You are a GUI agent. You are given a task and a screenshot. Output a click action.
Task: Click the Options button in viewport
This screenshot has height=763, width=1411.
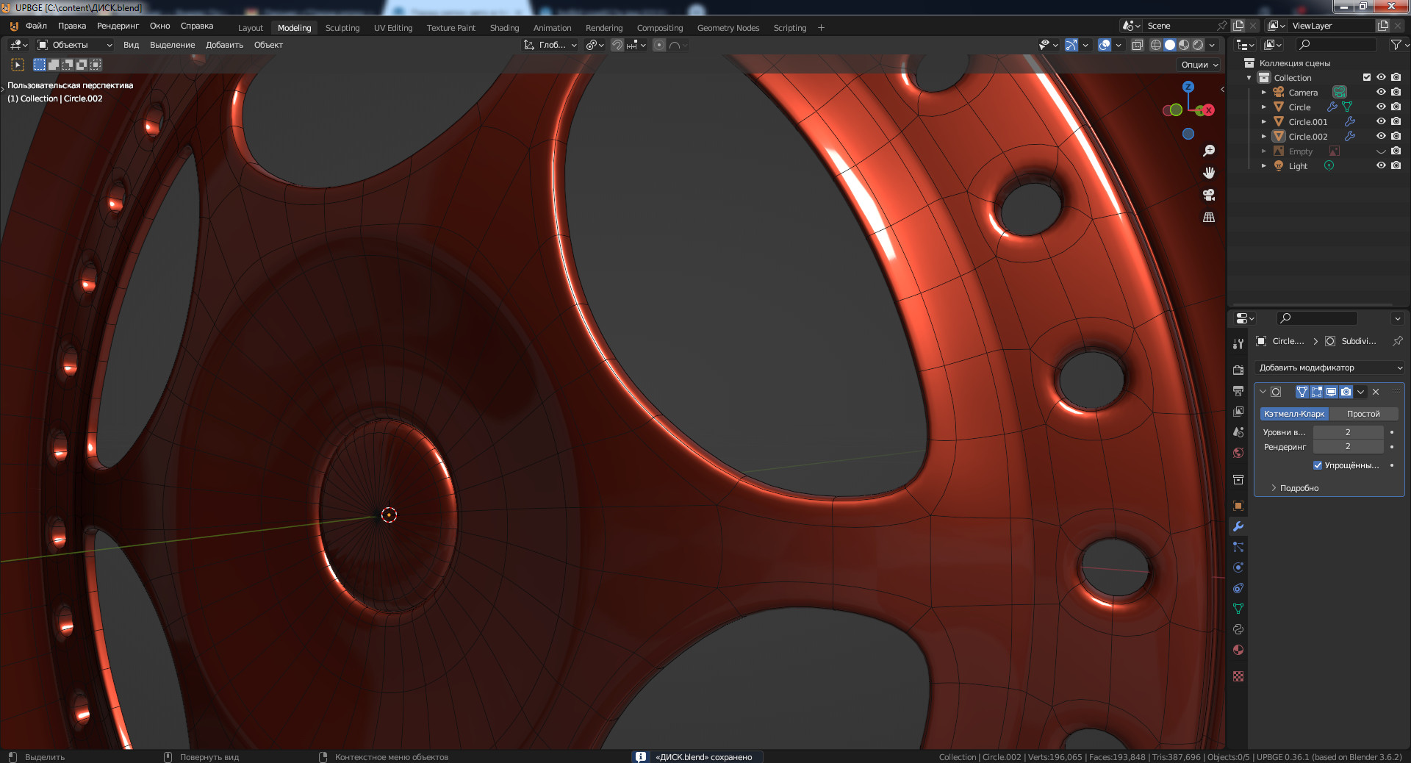pos(1199,65)
